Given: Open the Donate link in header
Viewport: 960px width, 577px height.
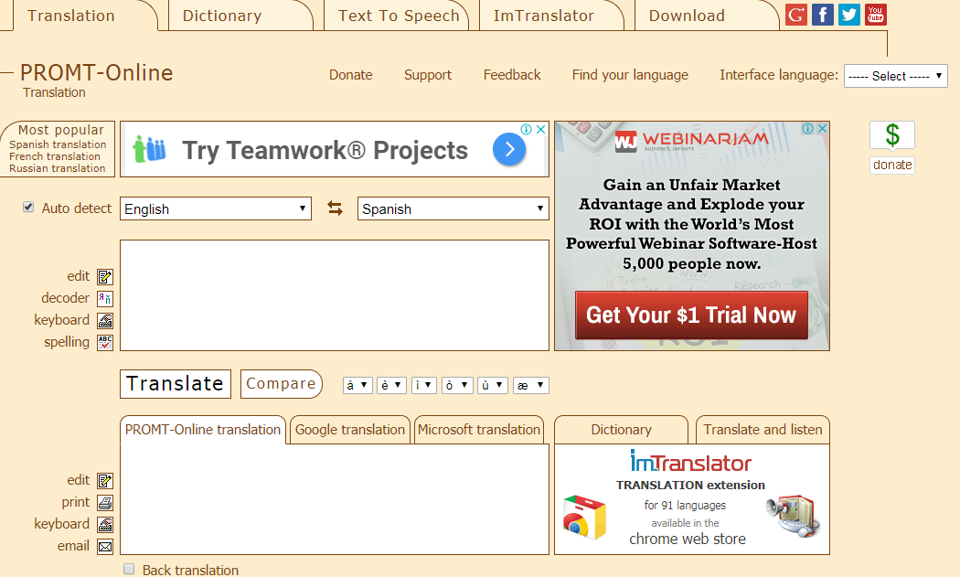Looking at the screenshot, I should 351,75.
